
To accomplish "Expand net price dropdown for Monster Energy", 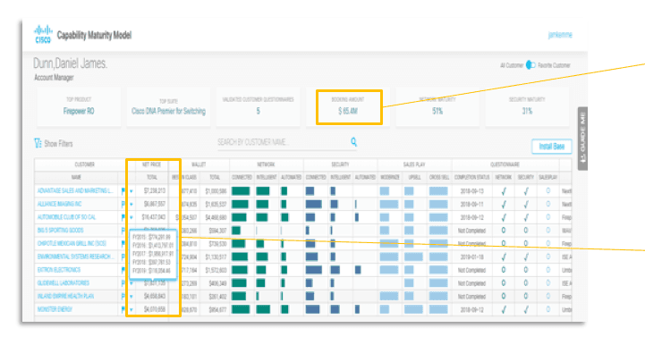I will [132, 309].
